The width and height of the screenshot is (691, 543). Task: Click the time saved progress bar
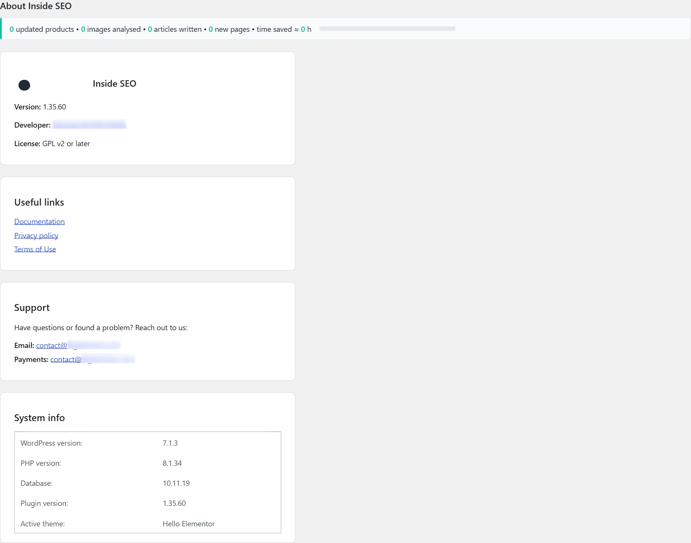point(387,29)
